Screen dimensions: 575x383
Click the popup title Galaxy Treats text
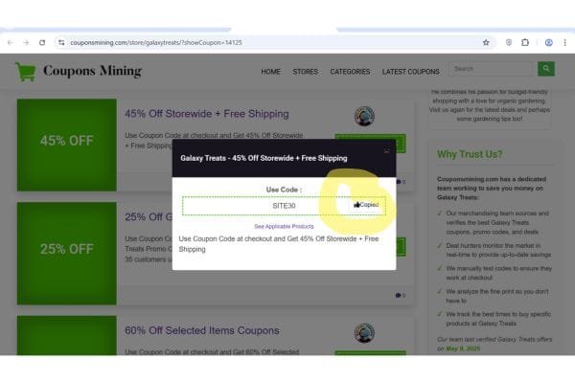click(x=264, y=158)
